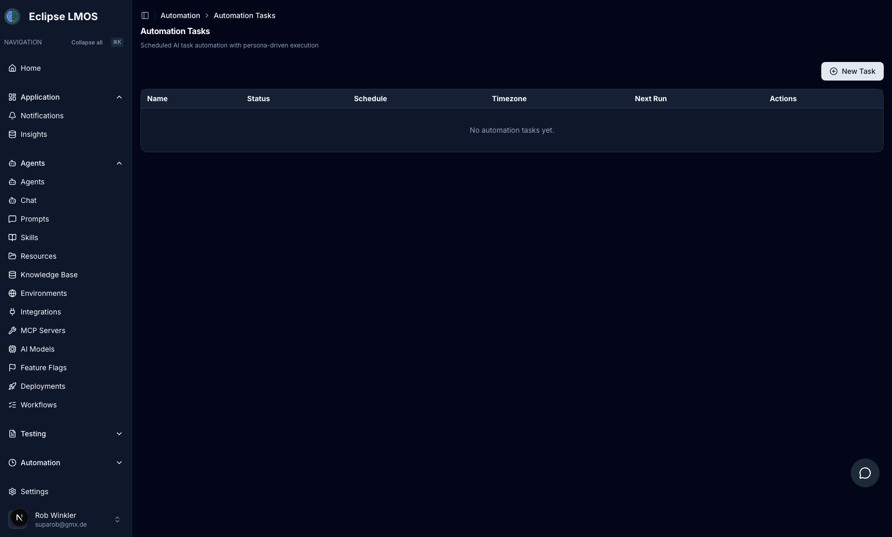Click the Deployments rocket icon
892x537 pixels.
[x=12, y=386]
